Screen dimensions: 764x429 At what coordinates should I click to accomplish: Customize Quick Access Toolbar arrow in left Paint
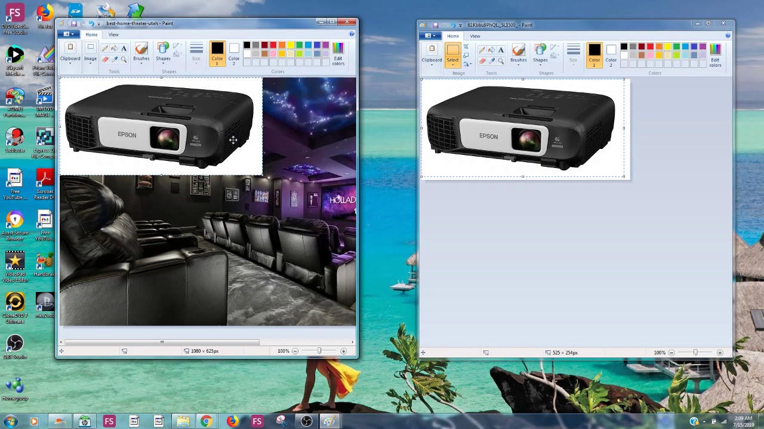click(x=99, y=24)
